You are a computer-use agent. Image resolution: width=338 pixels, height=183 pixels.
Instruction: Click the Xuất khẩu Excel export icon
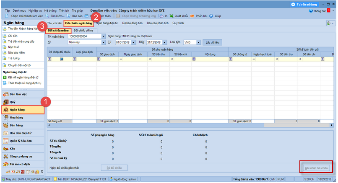[172, 16]
